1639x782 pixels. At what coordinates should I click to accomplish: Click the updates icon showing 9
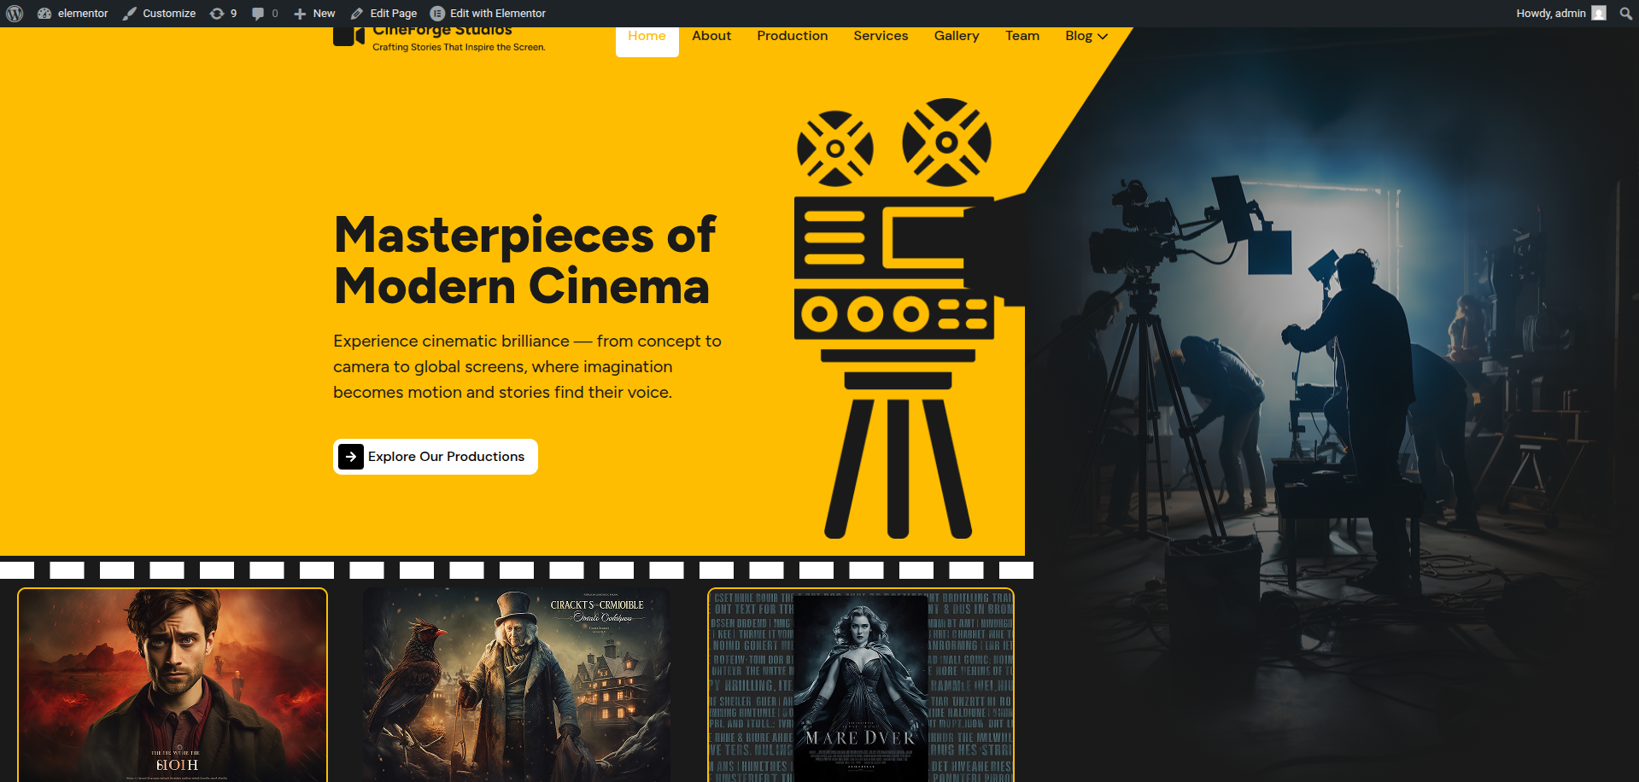[x=223, y=14]
